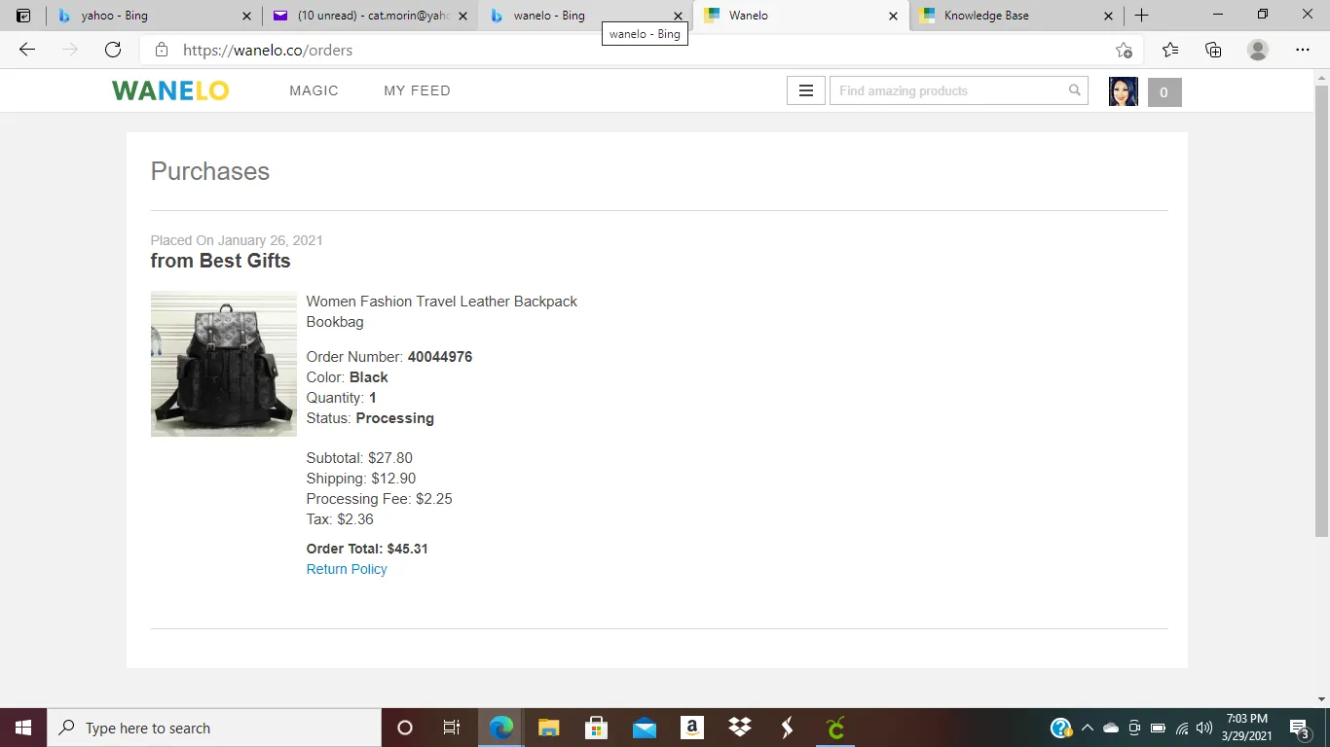Screen dimensions: 1330x747
Task: Open MY FEED
Action: (x=417, y=90)
